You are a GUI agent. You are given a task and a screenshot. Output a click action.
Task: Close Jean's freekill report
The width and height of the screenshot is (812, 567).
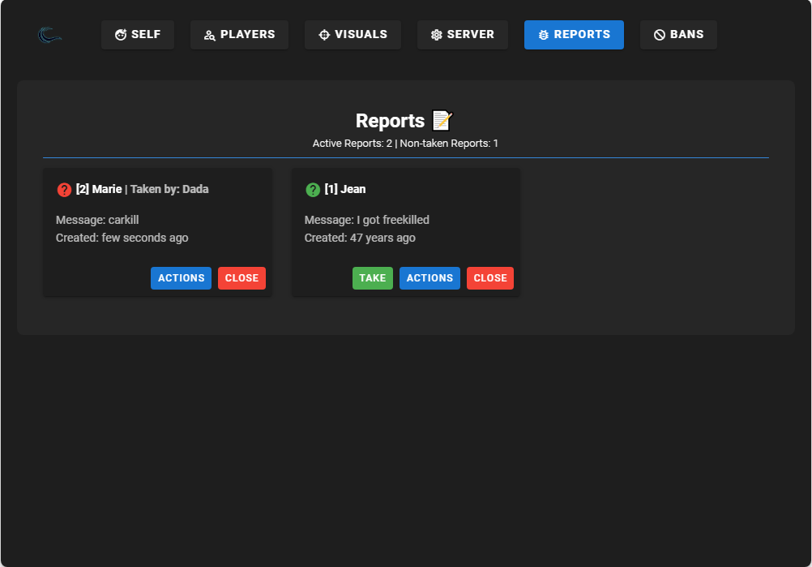(x=489, y=277)
